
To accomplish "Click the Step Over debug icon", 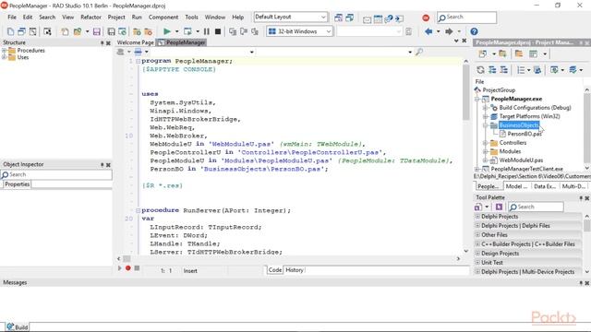I will (x=244, y=31).
